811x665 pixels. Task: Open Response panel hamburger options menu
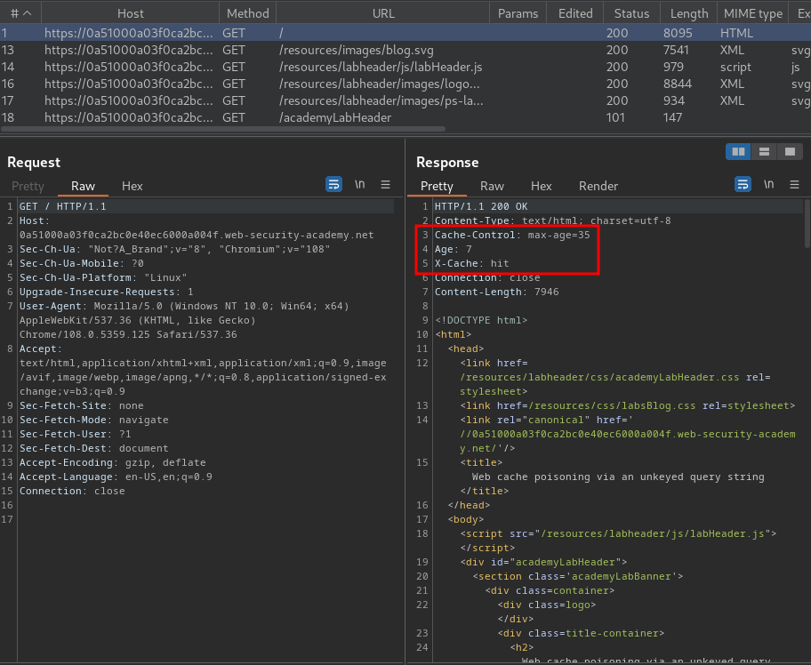tap(794, 184)
